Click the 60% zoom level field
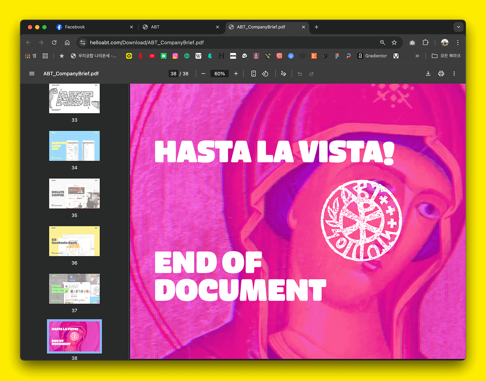 tap(220, 74)
